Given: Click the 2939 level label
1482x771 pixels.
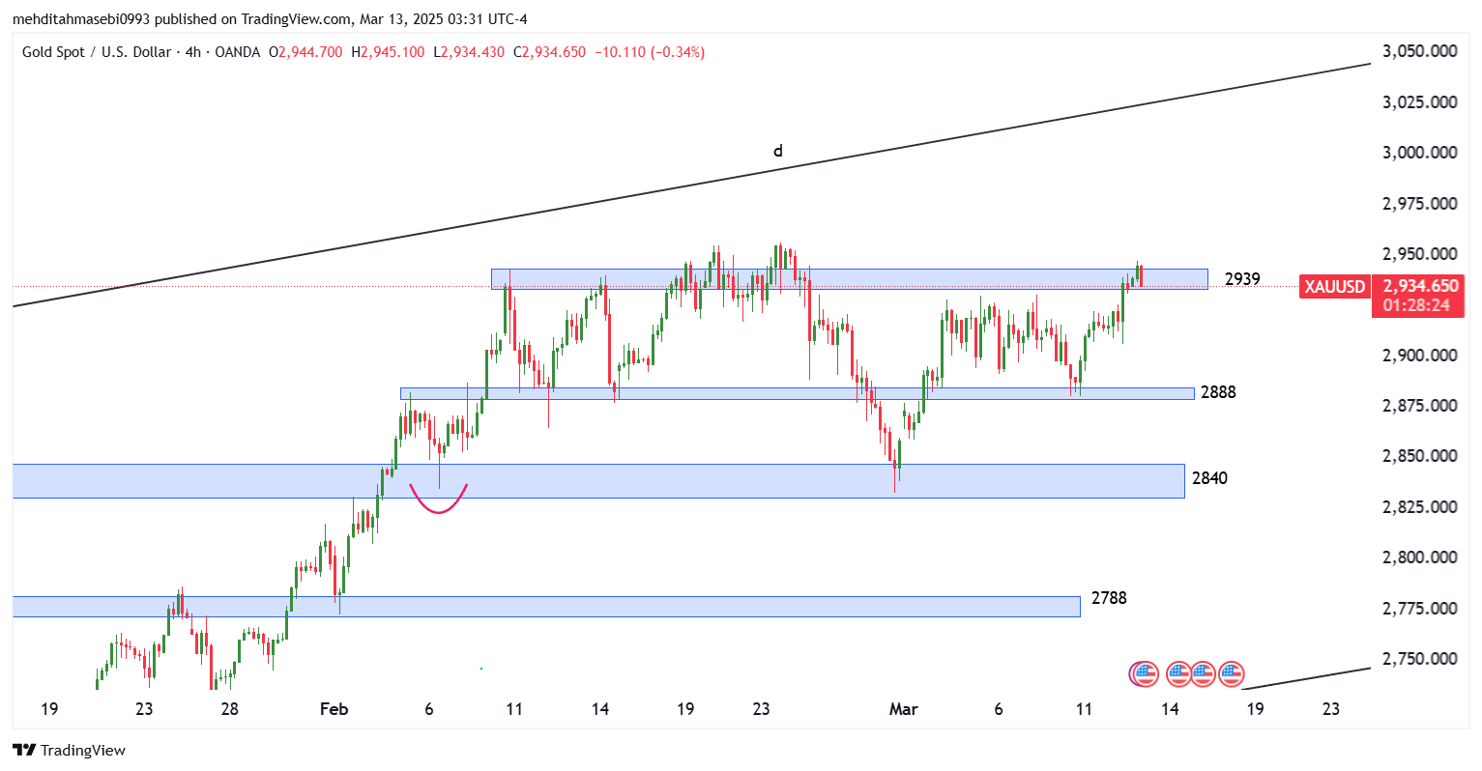Looking at the screenshot, I should click(1242, 279).
